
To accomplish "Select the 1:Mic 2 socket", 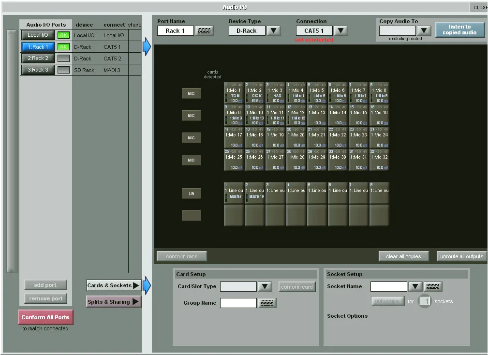I will (x=254, y=93).
